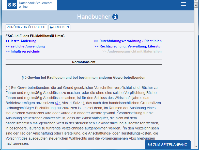Follow the § 4 link in paragraph

58,103
